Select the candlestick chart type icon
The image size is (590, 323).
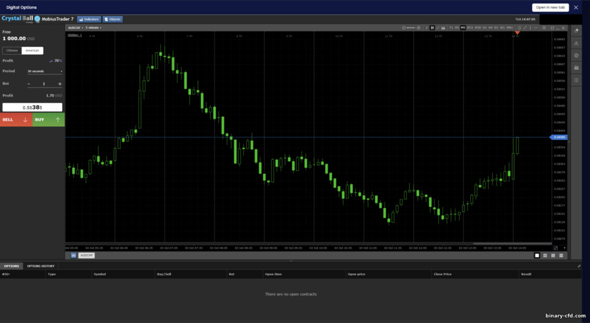(x=432, y=28)
